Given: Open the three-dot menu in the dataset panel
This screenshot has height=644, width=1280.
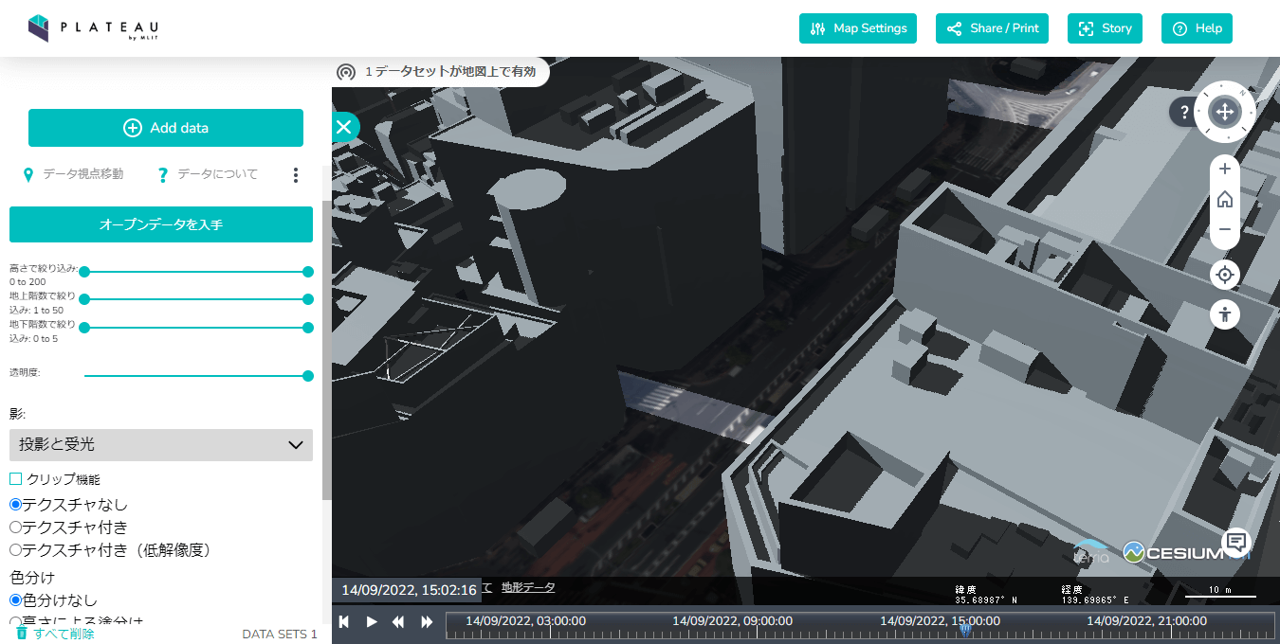Looking at the screenshot, I should (295, 174).
